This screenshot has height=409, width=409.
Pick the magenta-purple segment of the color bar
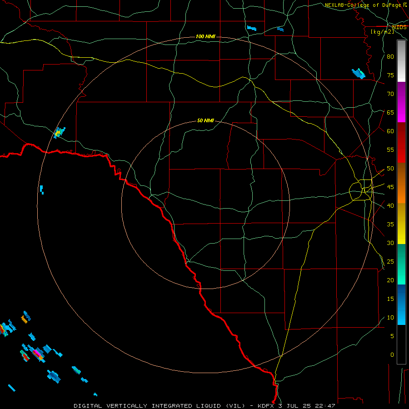click(401, 102)
